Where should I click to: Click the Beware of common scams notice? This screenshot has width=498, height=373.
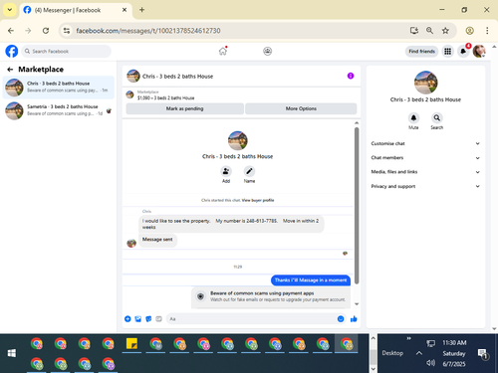point(271,297)
